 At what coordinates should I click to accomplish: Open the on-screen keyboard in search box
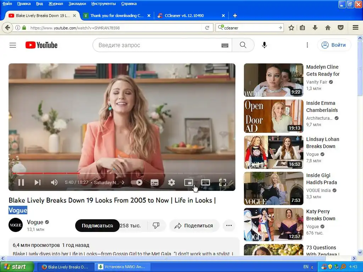(x=225, y=45)
